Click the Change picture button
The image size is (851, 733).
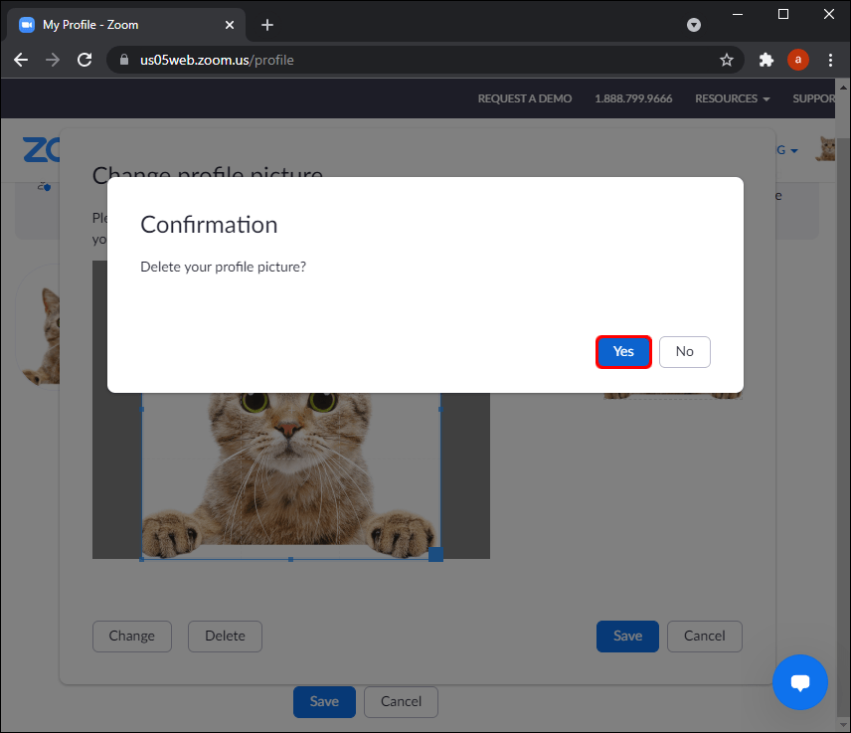coord(132,637)
